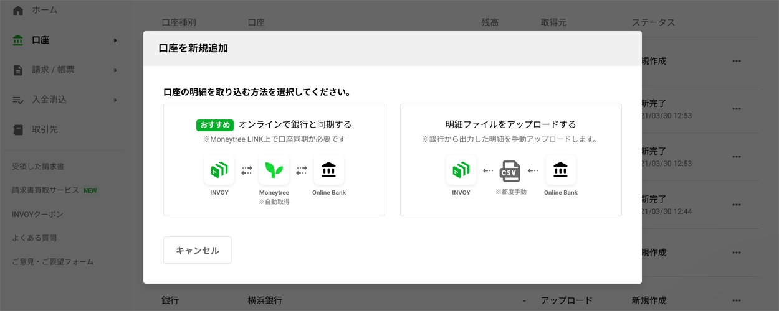The image size is (779, 311).
Task: Click the 口座種別 column header
Action: click(179, 22)
